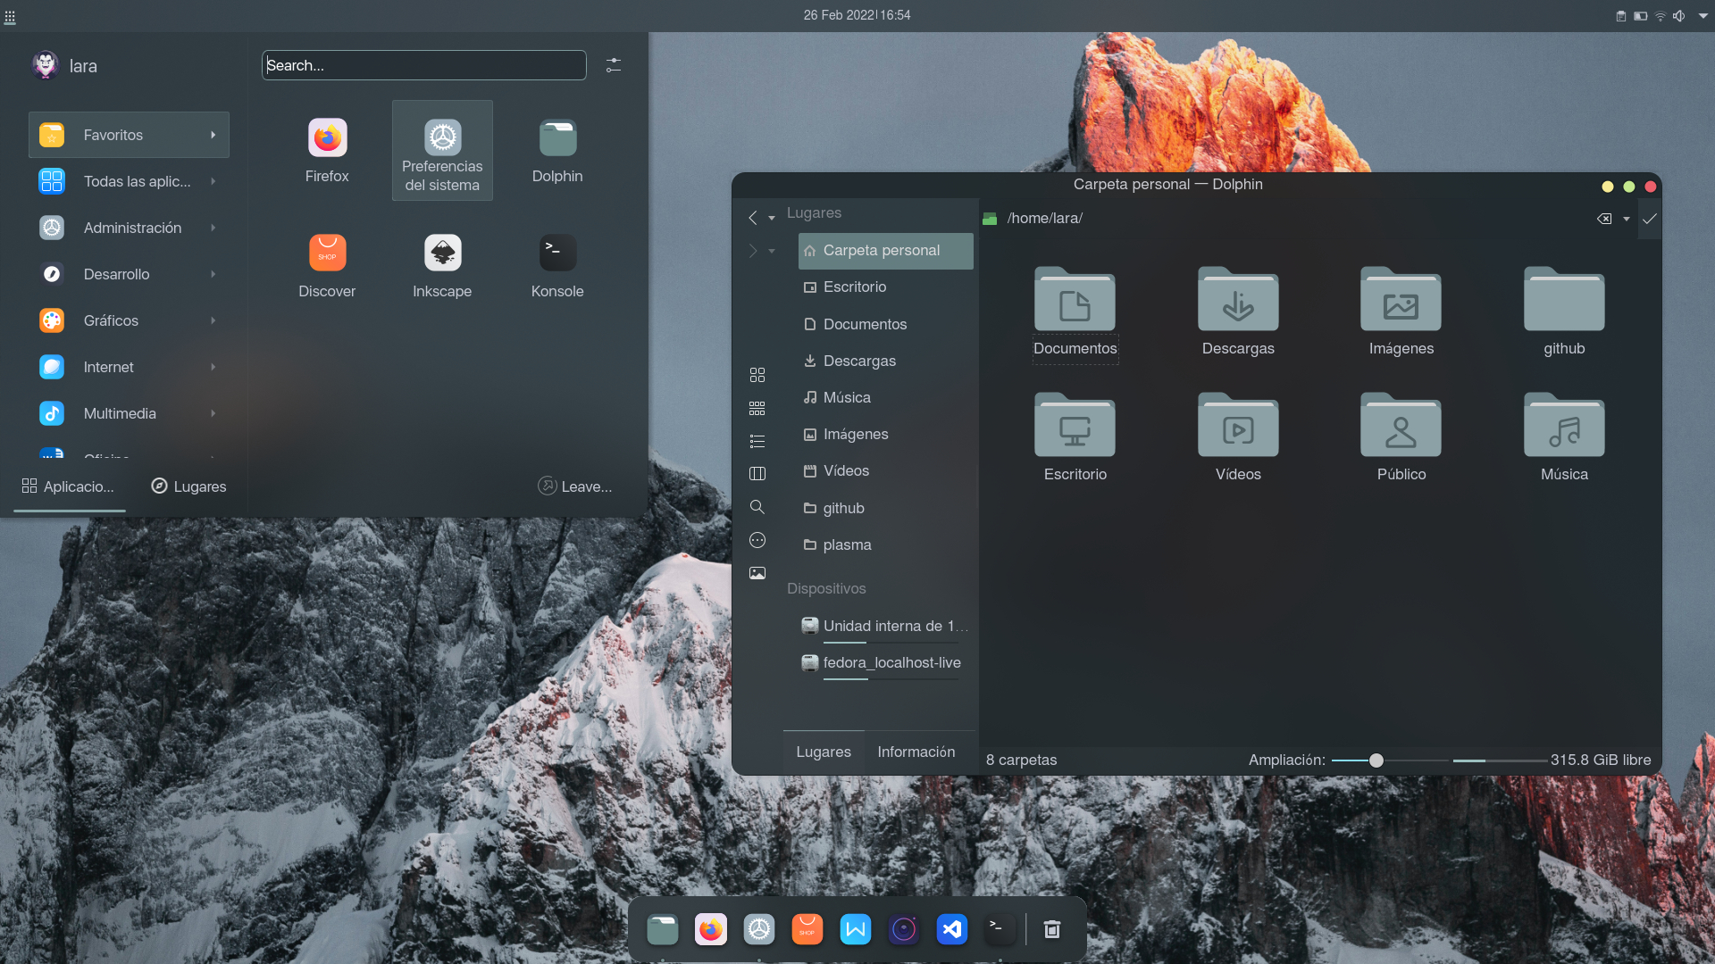This screenshot has width=1715, height=964.
Task: Launch Konsole from the launcher favorites
Action: tap(557, 265)
